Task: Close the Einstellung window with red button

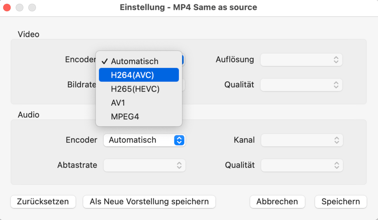Action: click(x=7, y=7)
